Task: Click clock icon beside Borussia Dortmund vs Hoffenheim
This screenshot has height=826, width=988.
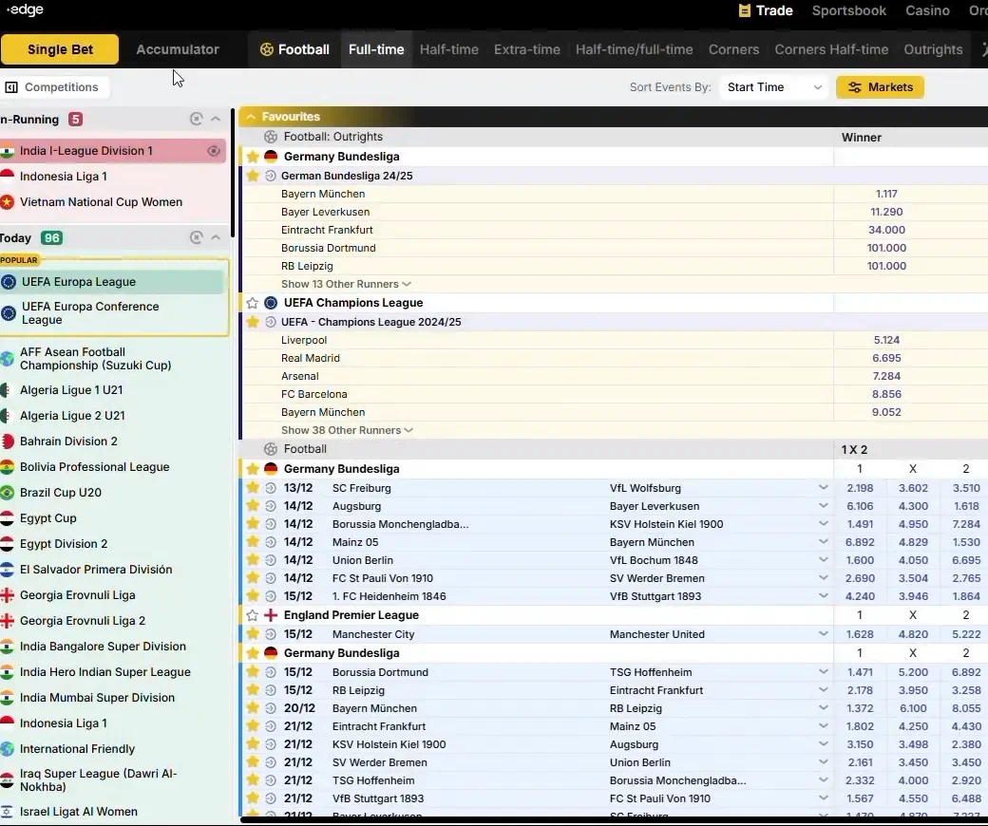Action: point(271,672)
